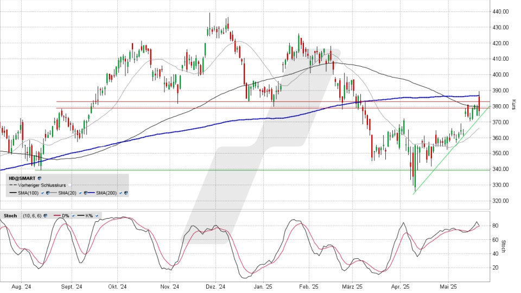Click the 20 stochastic axis label
The height and width of the screenshot is (293, 521).
495,267
